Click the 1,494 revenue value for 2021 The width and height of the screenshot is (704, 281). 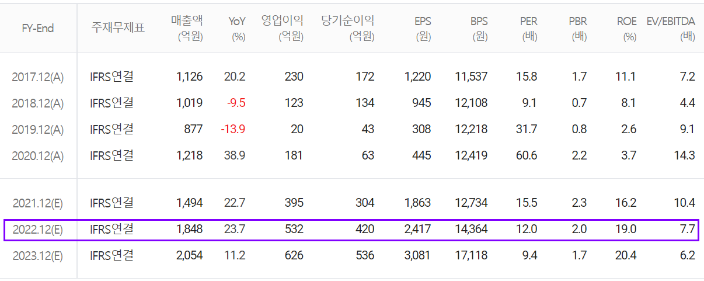(189, 203)
